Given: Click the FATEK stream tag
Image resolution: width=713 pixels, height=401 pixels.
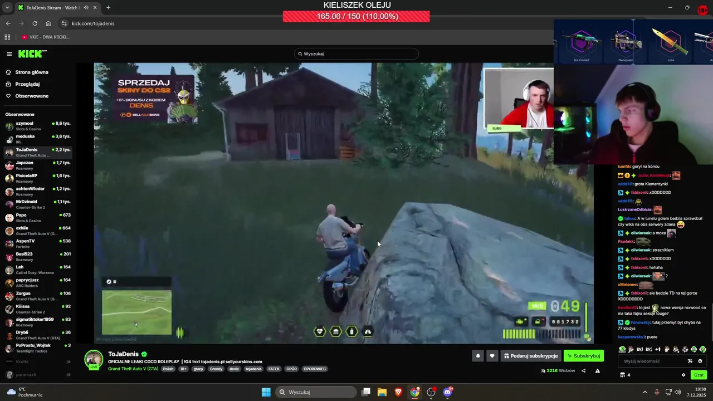Looking at the screenshot, I should coord(274,369).
